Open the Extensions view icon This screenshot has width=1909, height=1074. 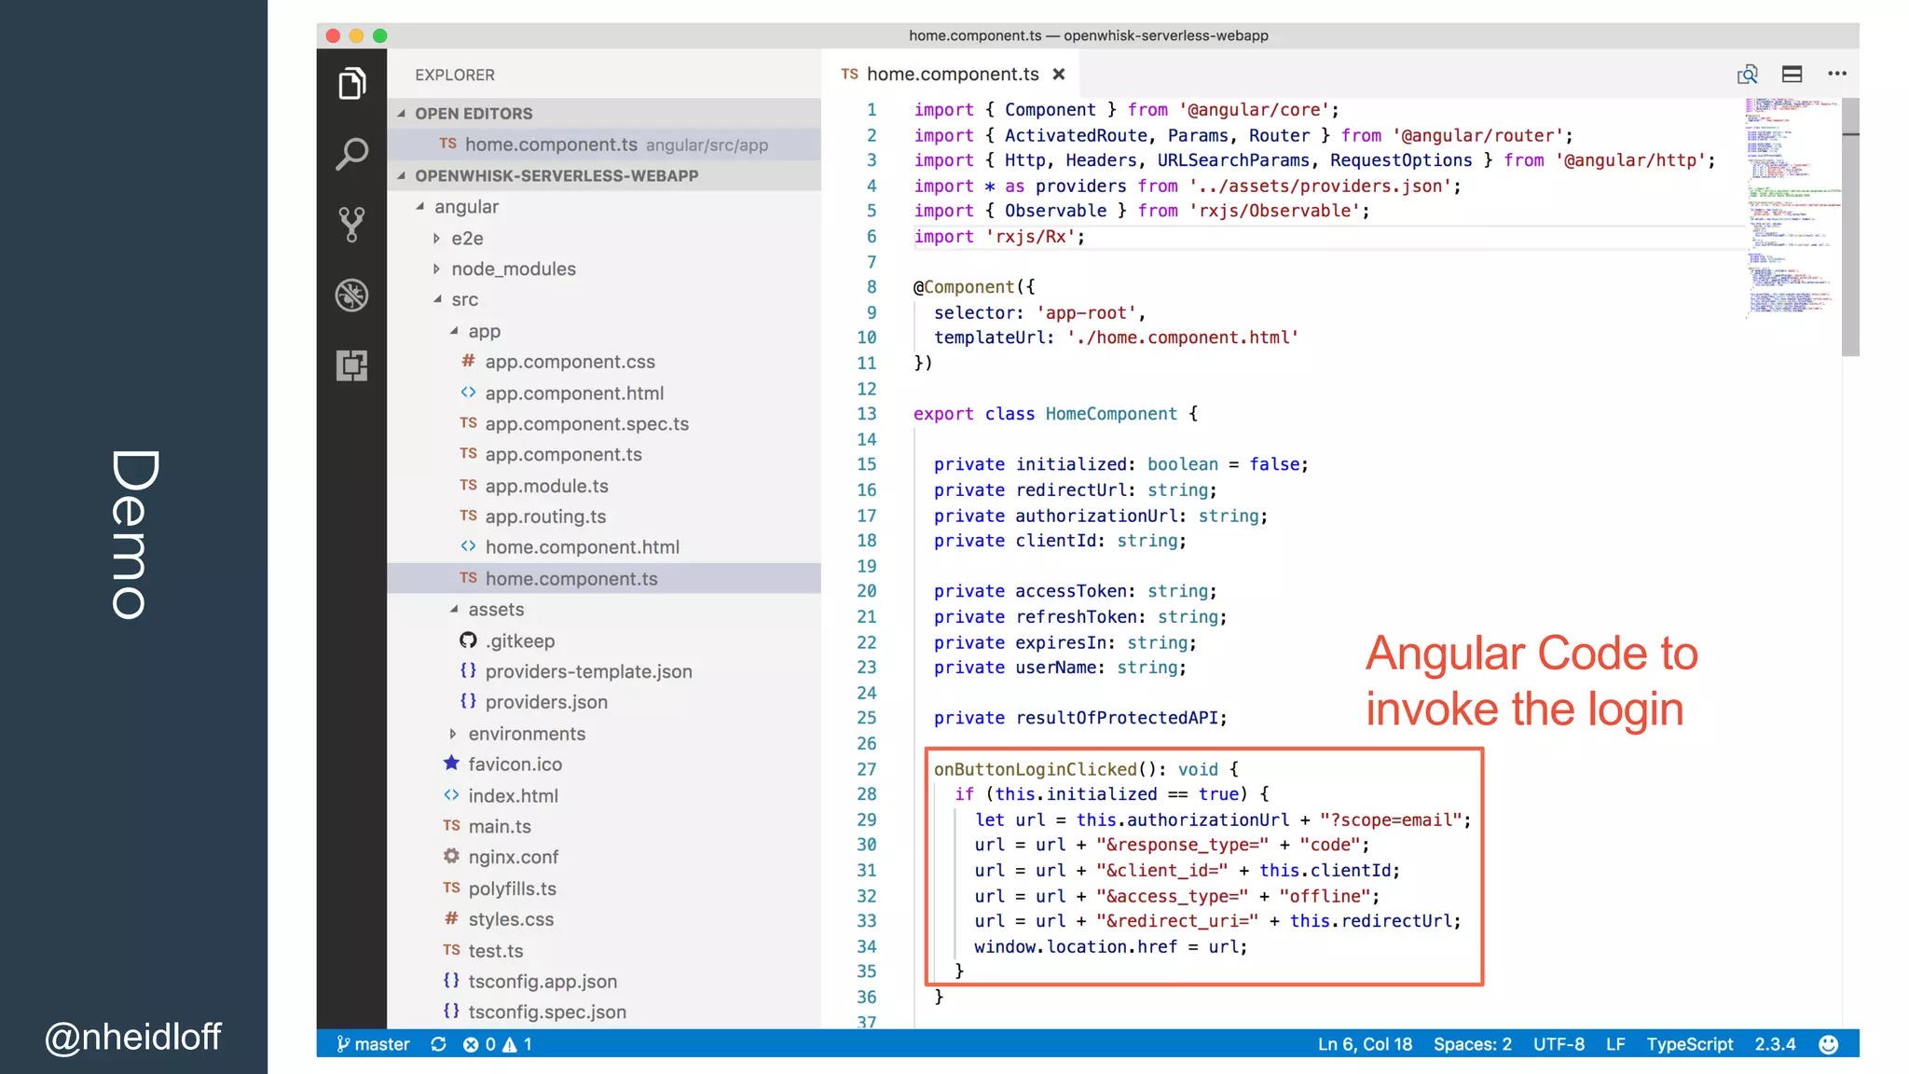tap(351, 365)
